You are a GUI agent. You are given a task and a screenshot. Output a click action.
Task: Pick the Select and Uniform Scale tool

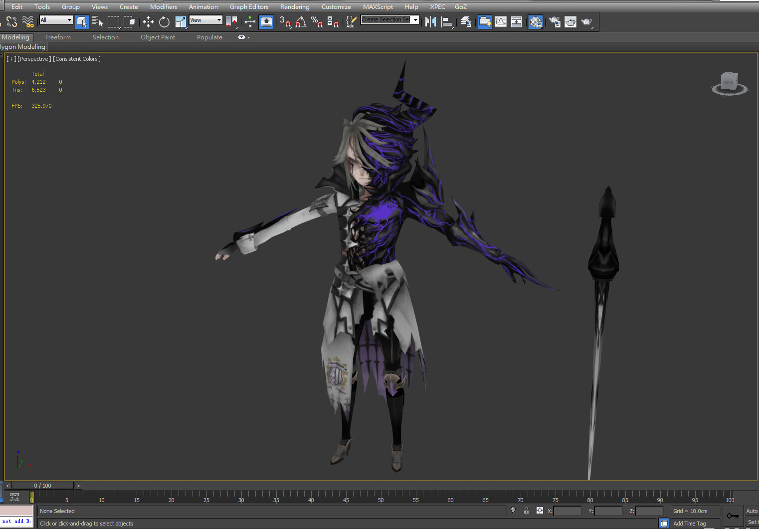click(180, 22)
